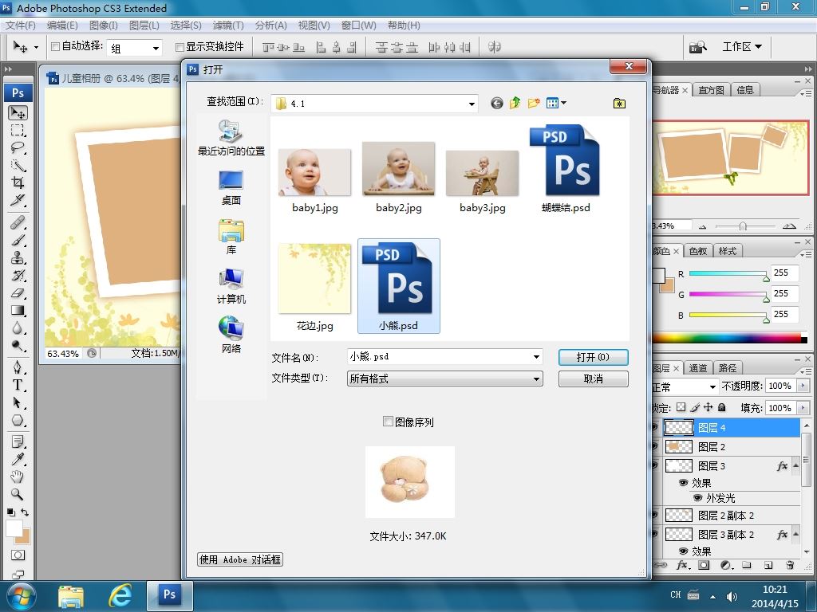This screenshot has height=612, width=817.
Task: Open 图像(I) menu
Action: coord(103,25)
